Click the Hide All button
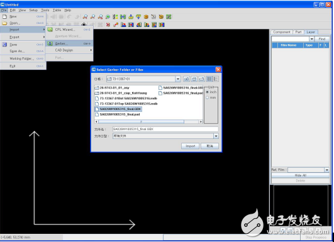Image resolution: width=334 pixels, height=242 pixels. [300, 175]
